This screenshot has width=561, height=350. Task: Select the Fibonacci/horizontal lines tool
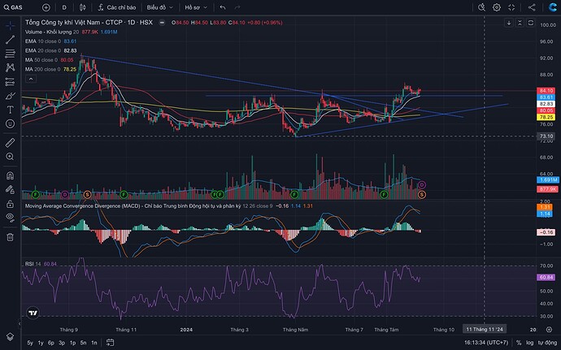click(10, 54)
